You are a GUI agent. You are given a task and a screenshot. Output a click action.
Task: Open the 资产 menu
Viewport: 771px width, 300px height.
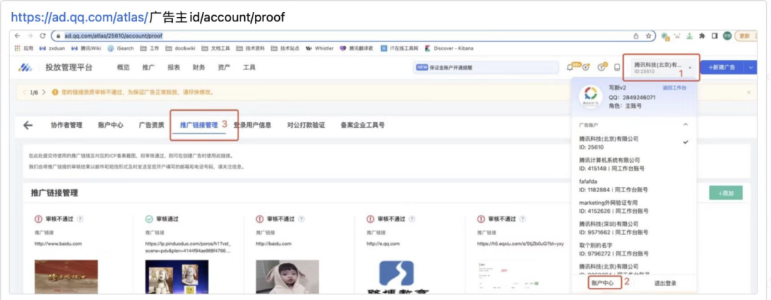click(223, 68)
